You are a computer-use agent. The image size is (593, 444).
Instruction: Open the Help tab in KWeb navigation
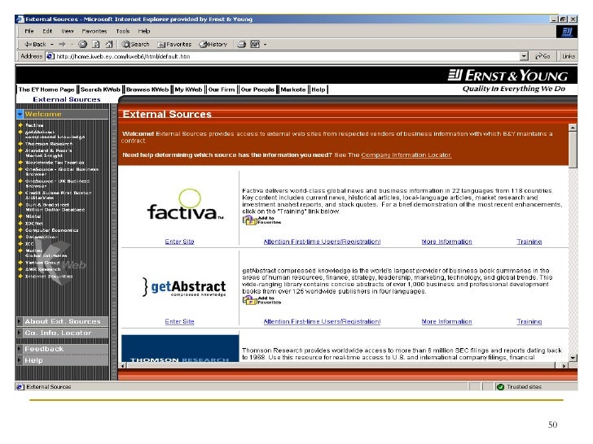click(x=318, y=89)
